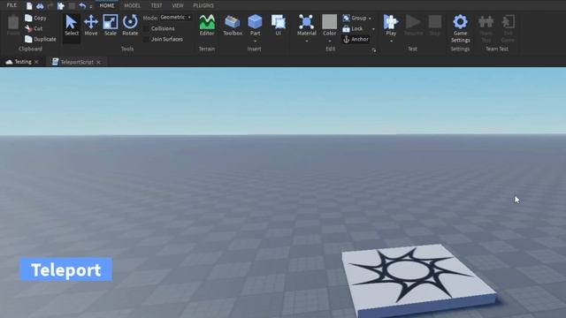
Task: Click the Paste button
Action: point(13,26)
